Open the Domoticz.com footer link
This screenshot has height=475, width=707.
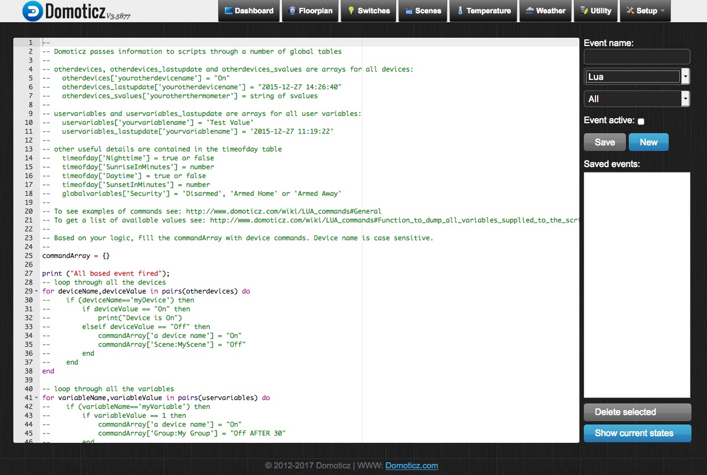pos(411,466)
